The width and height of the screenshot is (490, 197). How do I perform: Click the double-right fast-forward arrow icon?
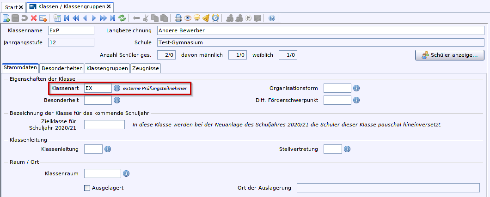coord(104,18)
